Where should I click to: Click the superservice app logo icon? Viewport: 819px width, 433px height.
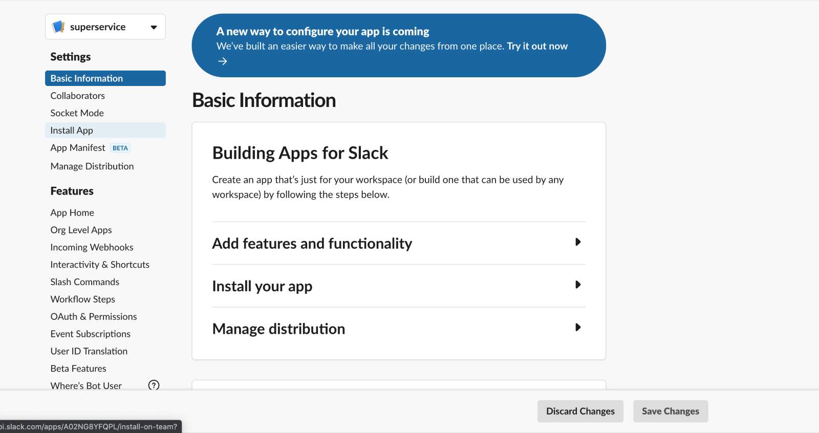(x=59, y=27)
